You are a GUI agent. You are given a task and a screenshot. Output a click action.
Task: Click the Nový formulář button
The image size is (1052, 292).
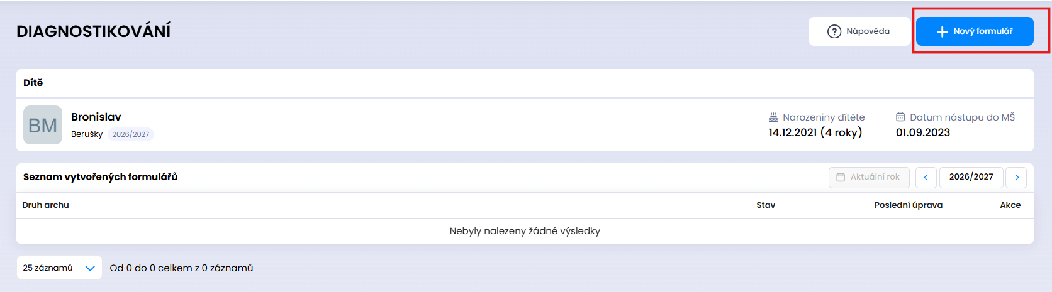pos(975,31)
